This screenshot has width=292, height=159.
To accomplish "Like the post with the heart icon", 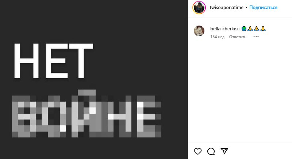I will tap(197, 151).
